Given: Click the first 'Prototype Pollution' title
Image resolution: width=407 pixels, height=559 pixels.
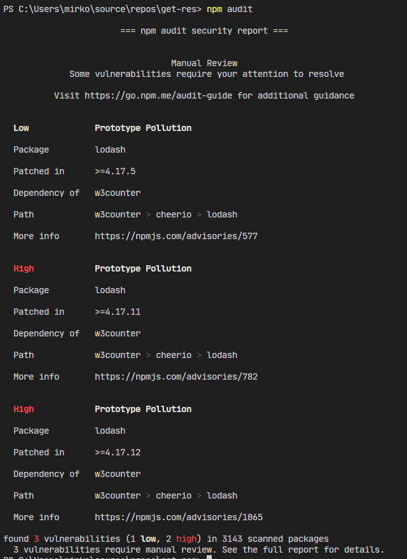Looking at the screenshot, I should [x=143, y=128].
